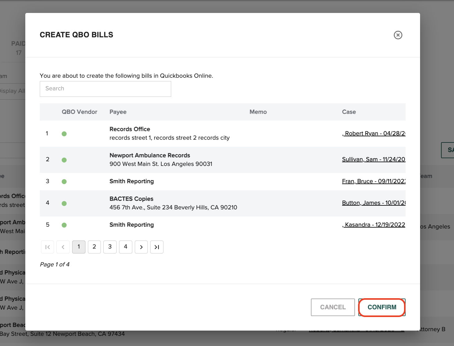Open the Robert Ryan case link
The image size is (454, 346).
pos(374,133)
